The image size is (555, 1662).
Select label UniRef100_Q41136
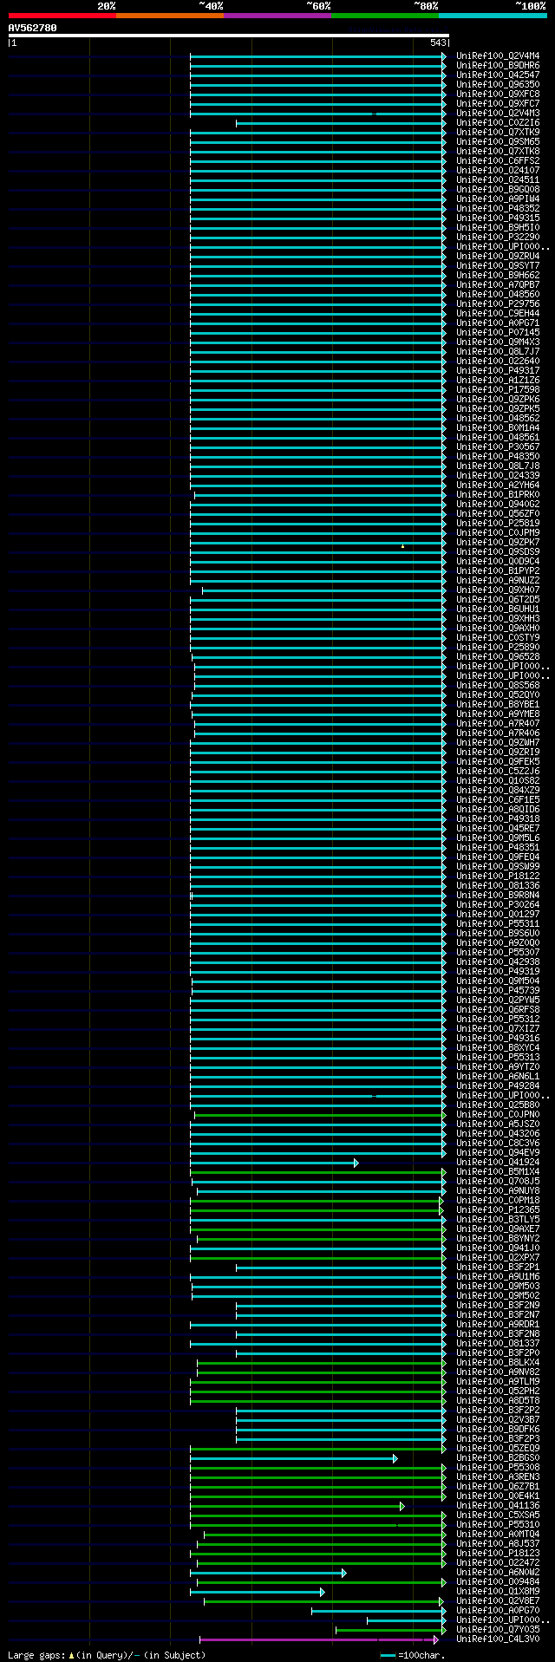(498, 1505)
